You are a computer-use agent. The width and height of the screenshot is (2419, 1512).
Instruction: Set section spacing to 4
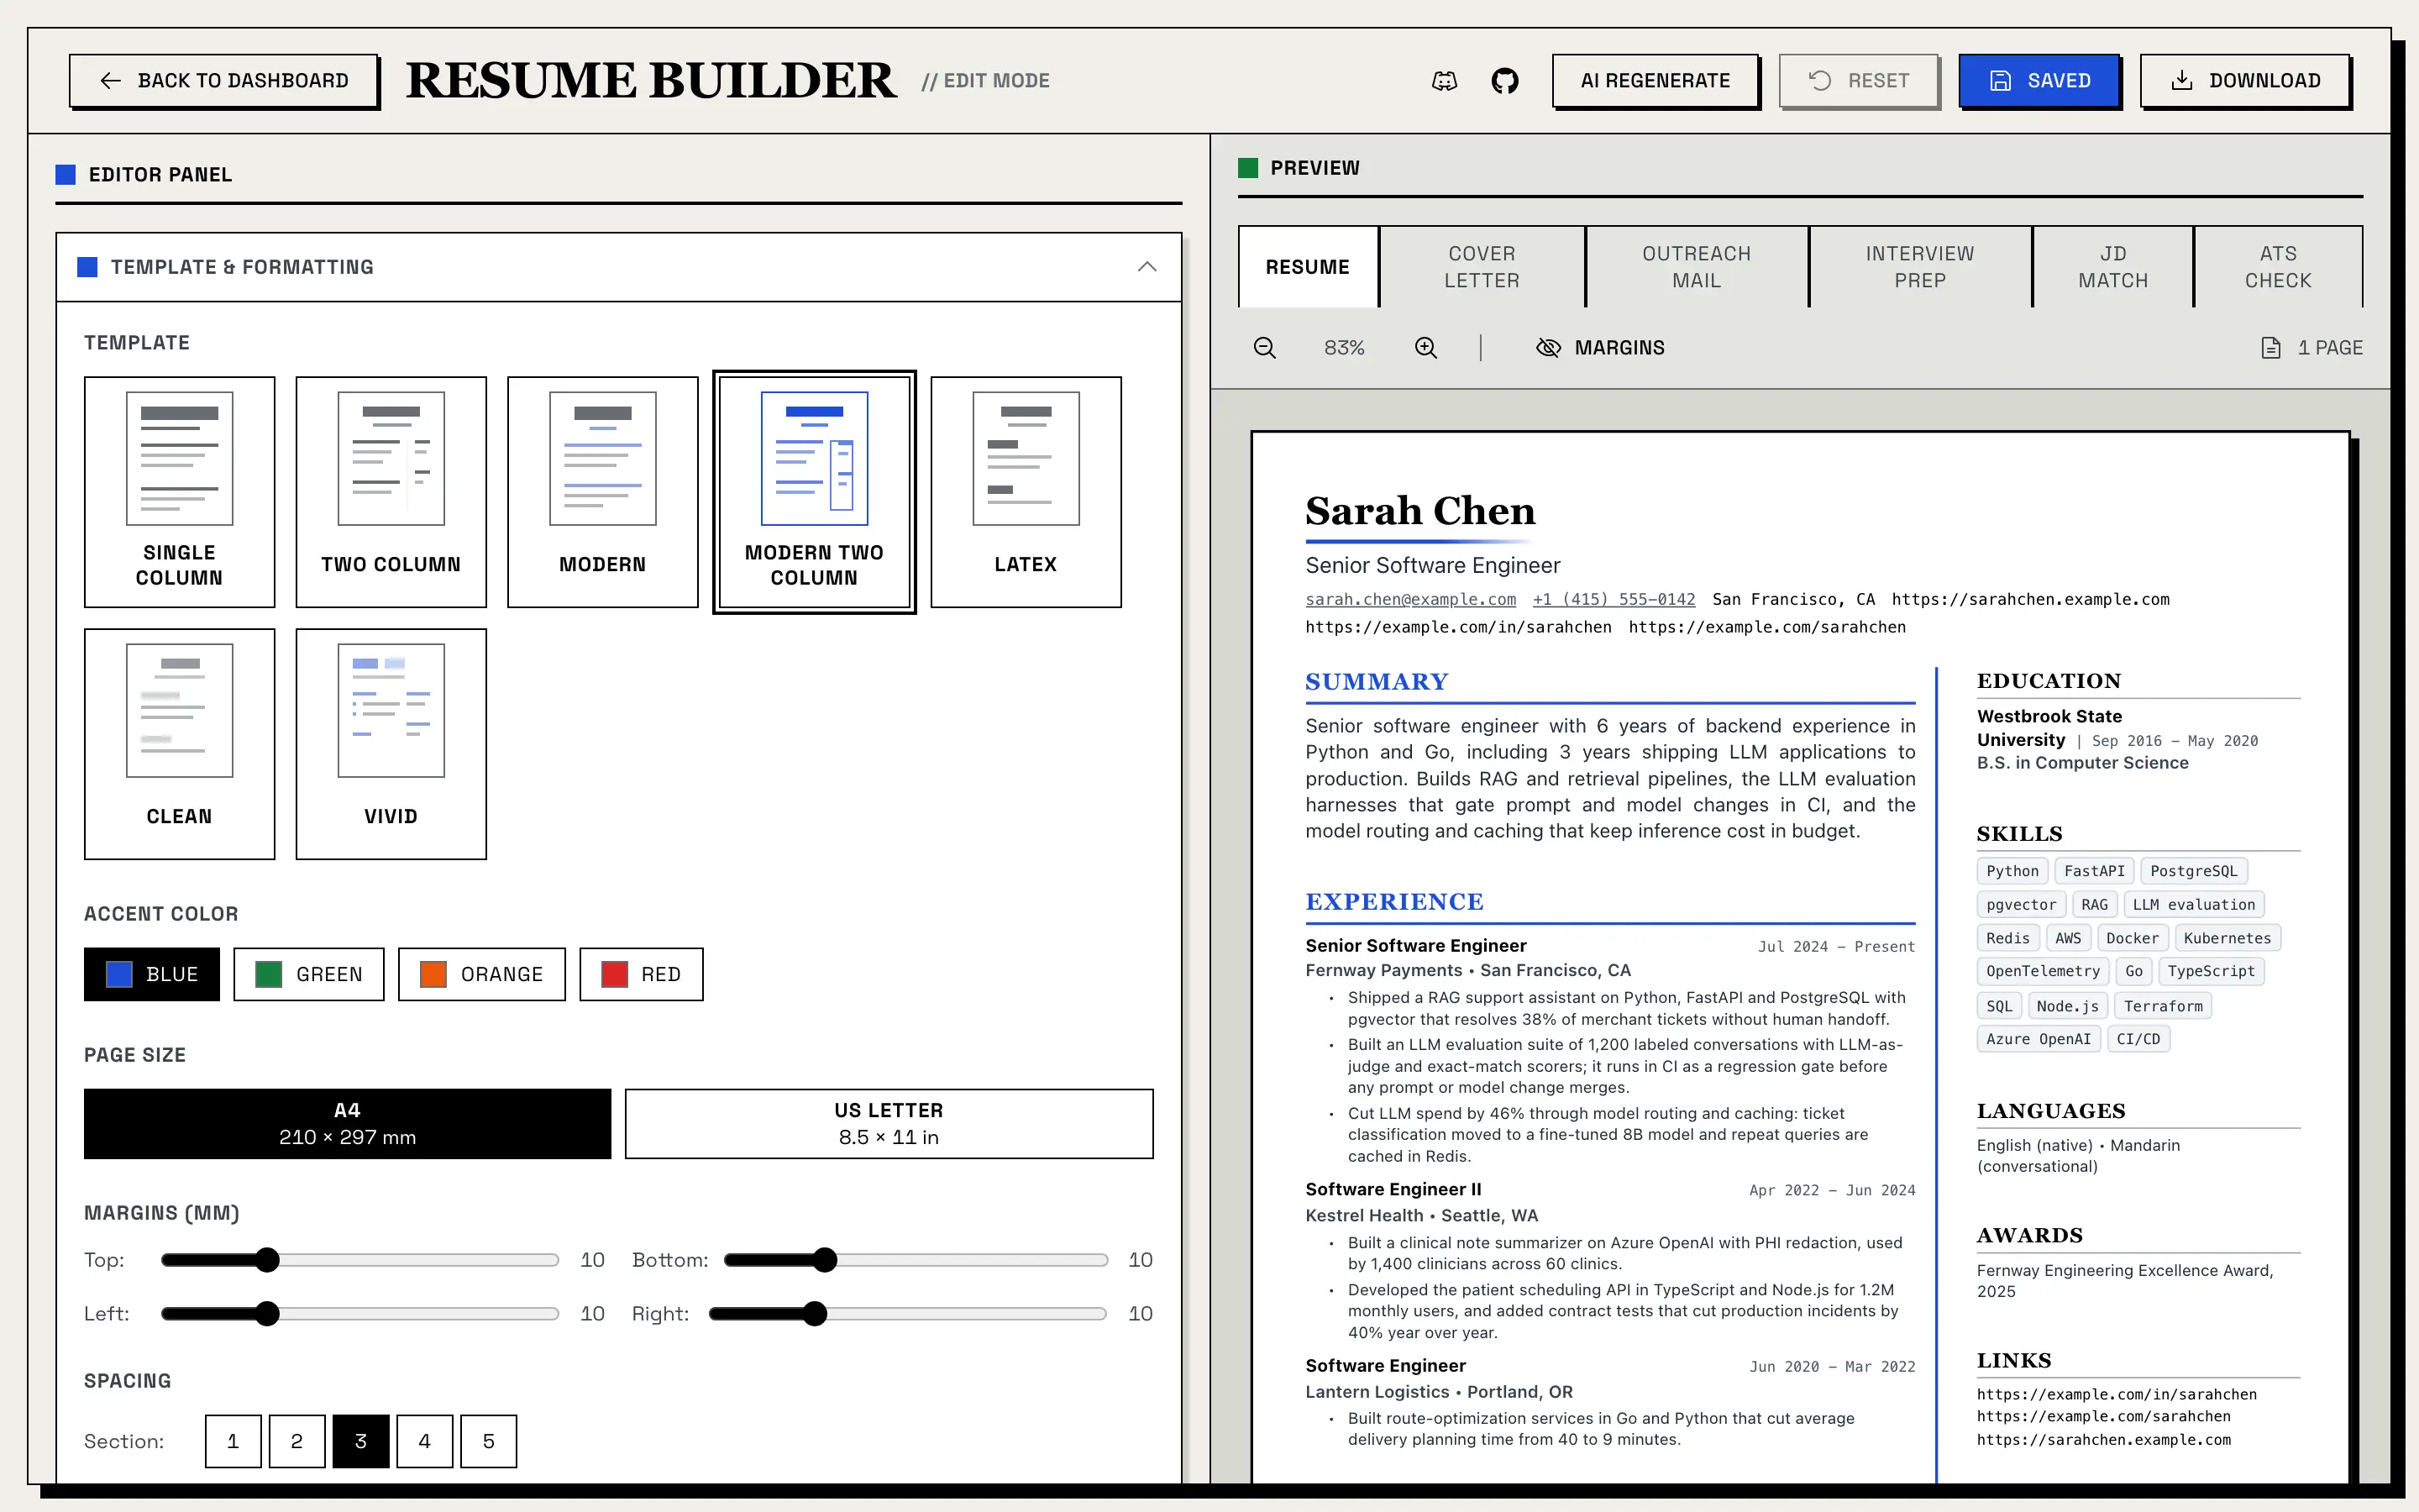click(x=425, y=1441)
